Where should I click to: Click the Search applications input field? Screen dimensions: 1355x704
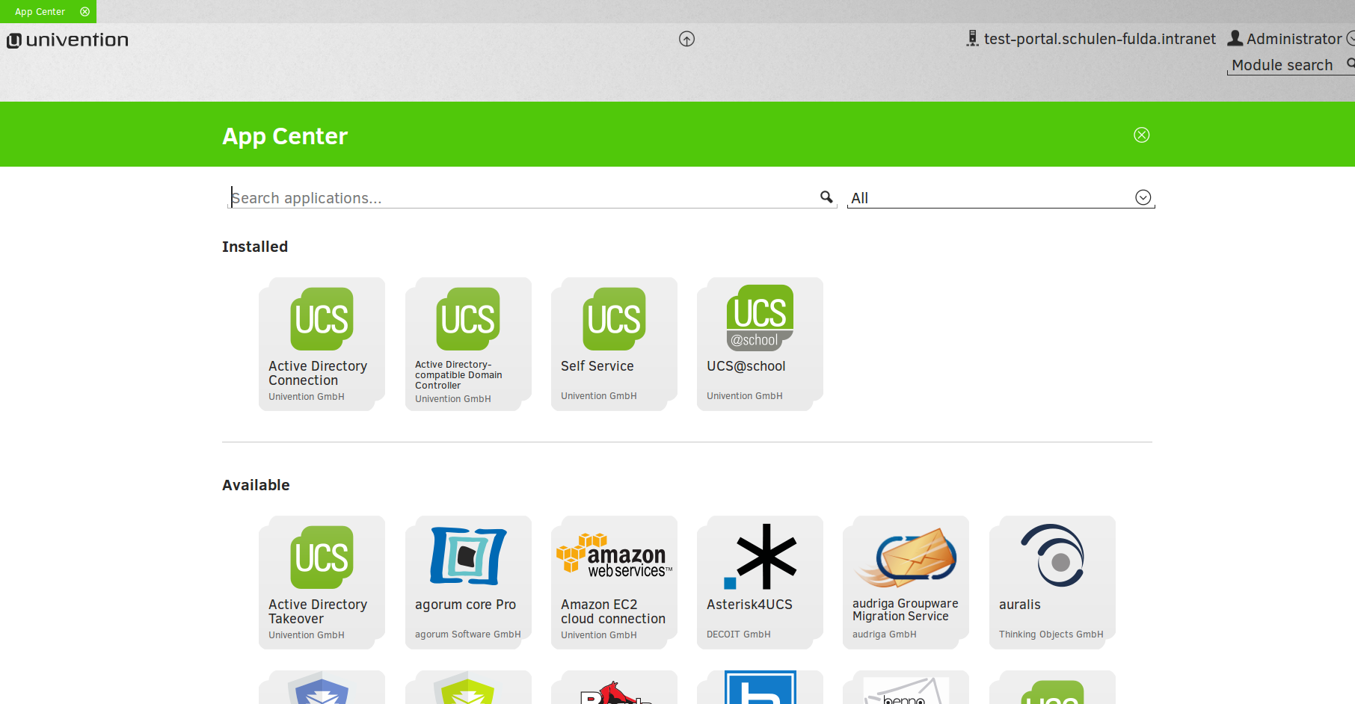pos(523,198)
